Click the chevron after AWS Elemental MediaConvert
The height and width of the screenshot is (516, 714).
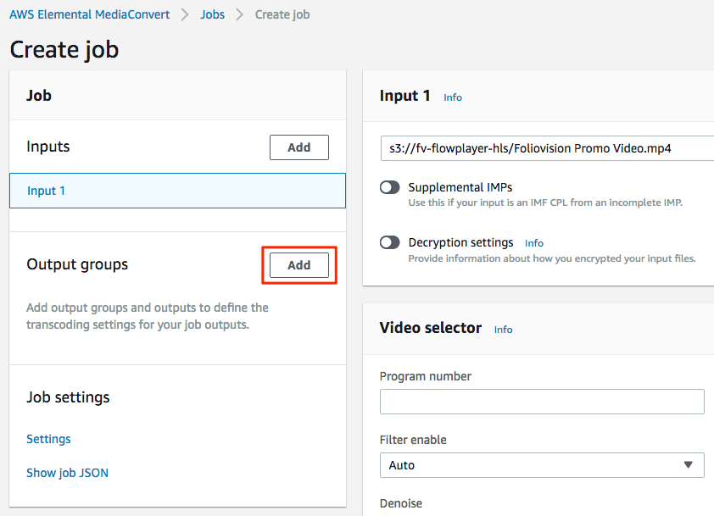[x=185, y=14]
